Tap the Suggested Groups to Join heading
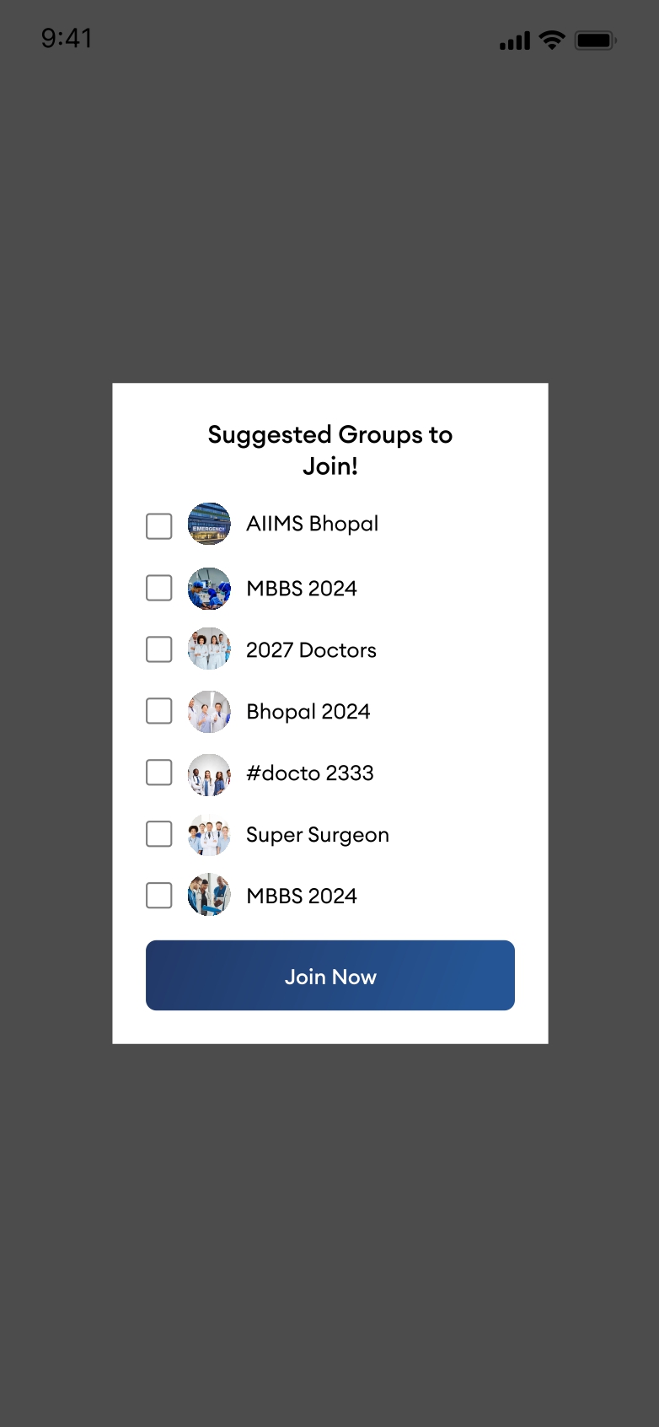This screenshot has height=1427, width=659. pos(330,450)
